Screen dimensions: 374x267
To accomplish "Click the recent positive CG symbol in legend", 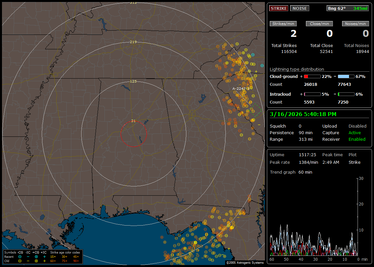I will (36, 256).
